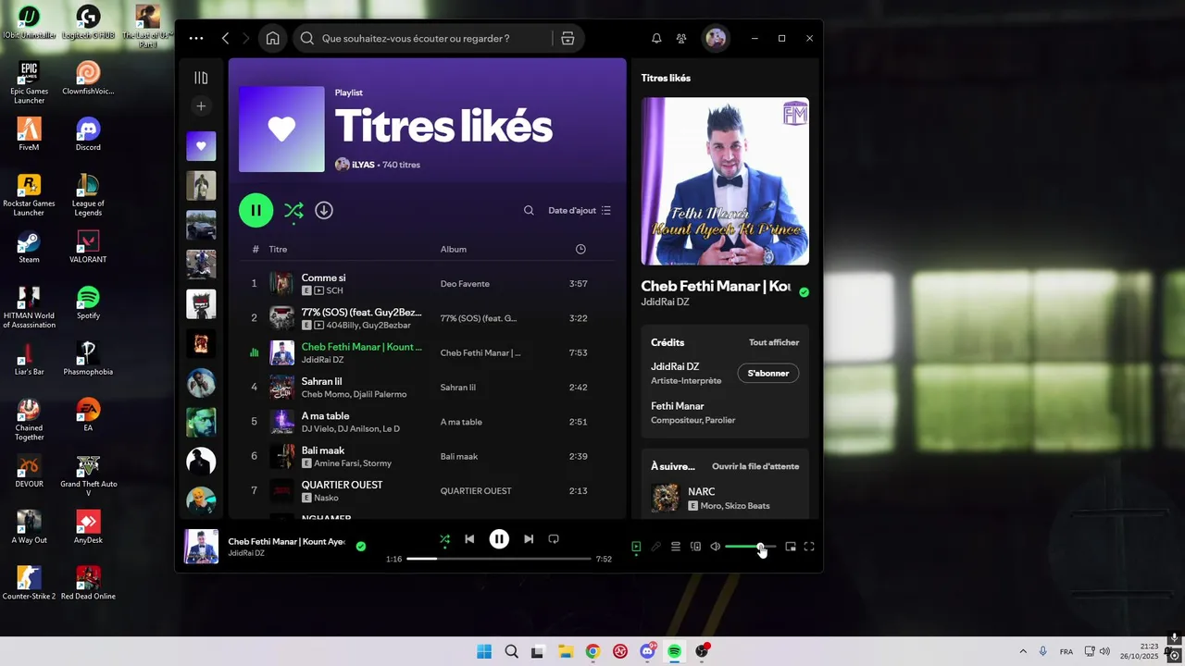Toggle liked checkmark in player bar
This screenshot has height=666, width=1185.
[361, 547]
